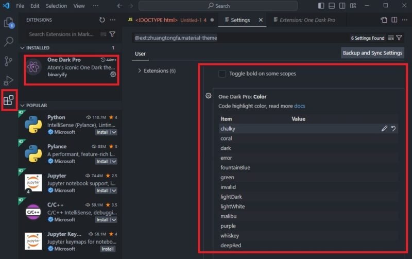Open the View menu

[79, 6]
